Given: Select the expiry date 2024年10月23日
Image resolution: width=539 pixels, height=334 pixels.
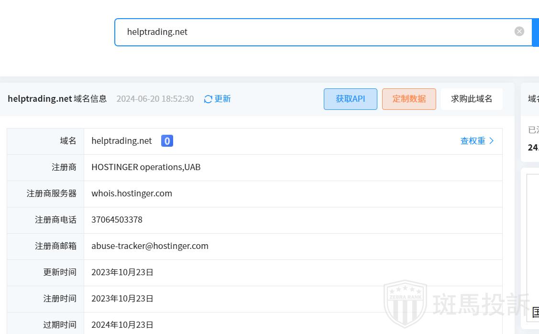Looking at the screenshot, I should click(122, 325).
